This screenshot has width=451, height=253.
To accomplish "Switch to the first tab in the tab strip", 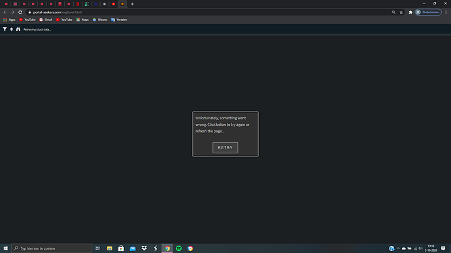I will pos(7,4).
